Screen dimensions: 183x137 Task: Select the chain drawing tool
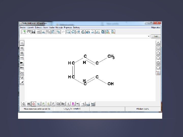[x=22, y=73]
